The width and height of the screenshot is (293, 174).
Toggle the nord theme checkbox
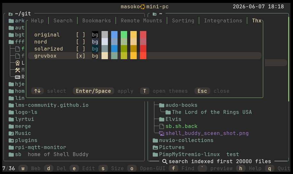pyautogui.click(x=81, y=42)
